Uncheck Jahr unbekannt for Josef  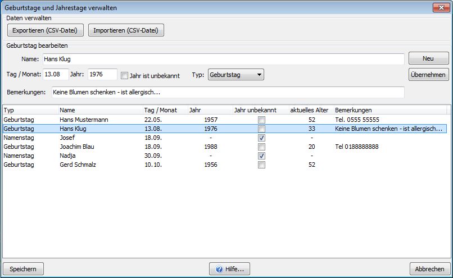click(x=261, y=138)
